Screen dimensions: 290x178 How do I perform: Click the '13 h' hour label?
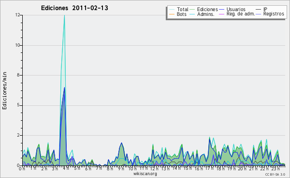[x=165, y=169]
